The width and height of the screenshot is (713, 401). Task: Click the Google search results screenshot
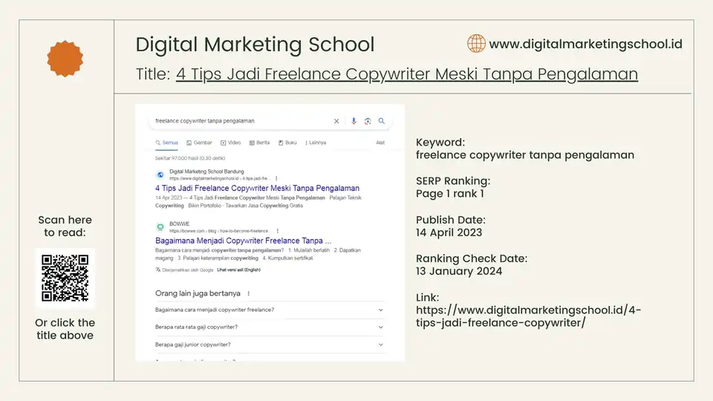(270, 232)
